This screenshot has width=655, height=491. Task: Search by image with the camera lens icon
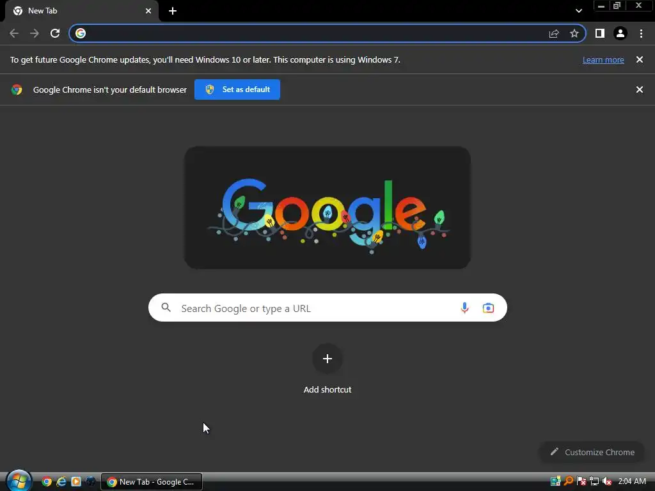pyautogui.click(x=488, y=308)
